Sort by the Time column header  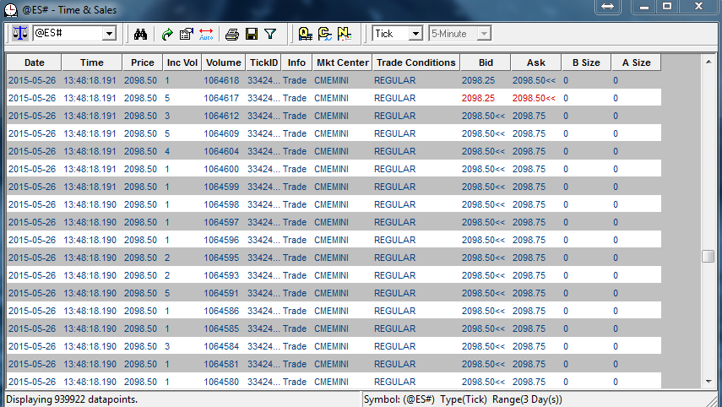pyautogui.click(x=92, y=62)
